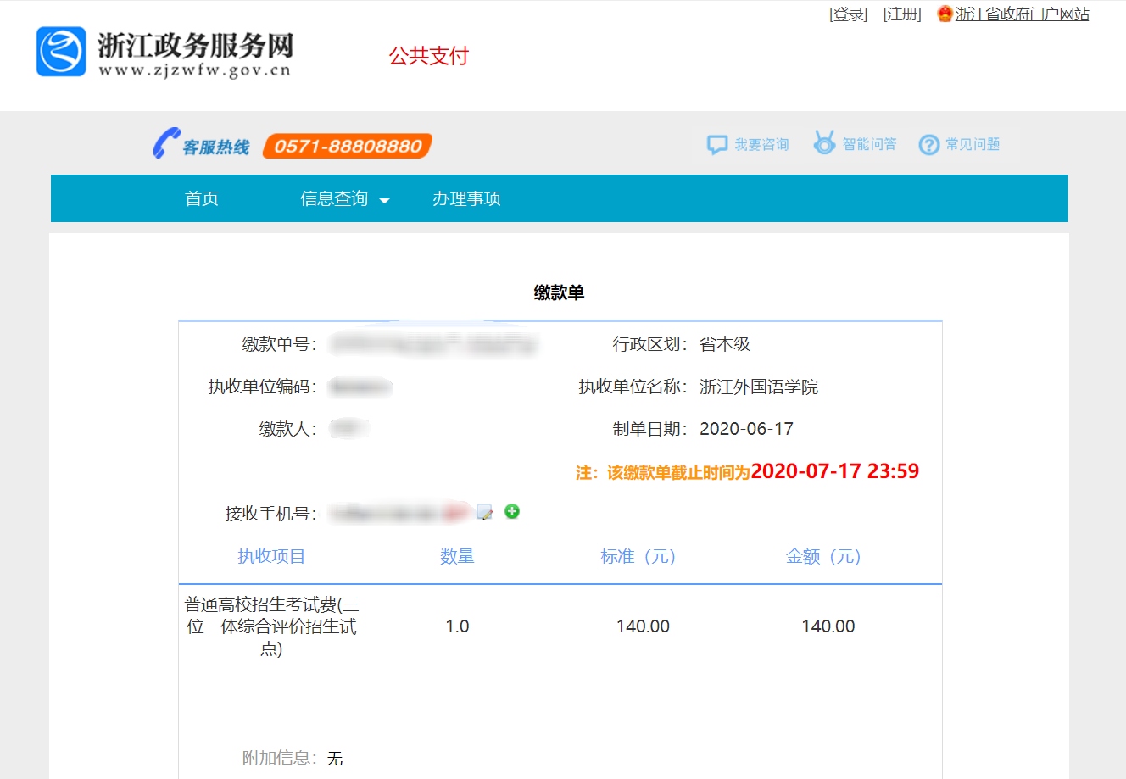Expand the 信息查询 dropdown menu
Image resolution: width=1126 pixels, height=779 pixels.
pyautogui.click(x=343, y=198)
